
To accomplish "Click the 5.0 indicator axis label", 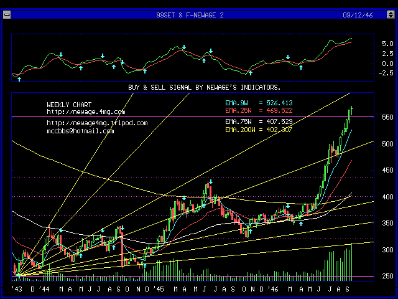I will click(387, 44).
